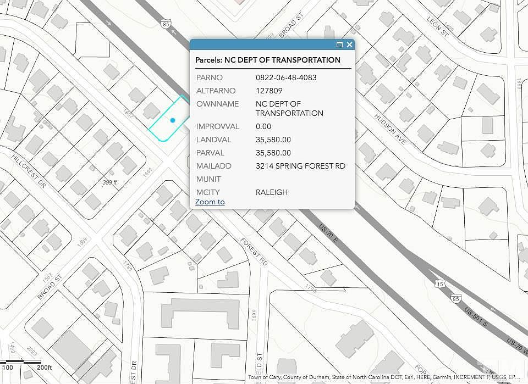Click the MAILADD field label
The height and width of the screenshot is (384, 528).
(214, 166)
